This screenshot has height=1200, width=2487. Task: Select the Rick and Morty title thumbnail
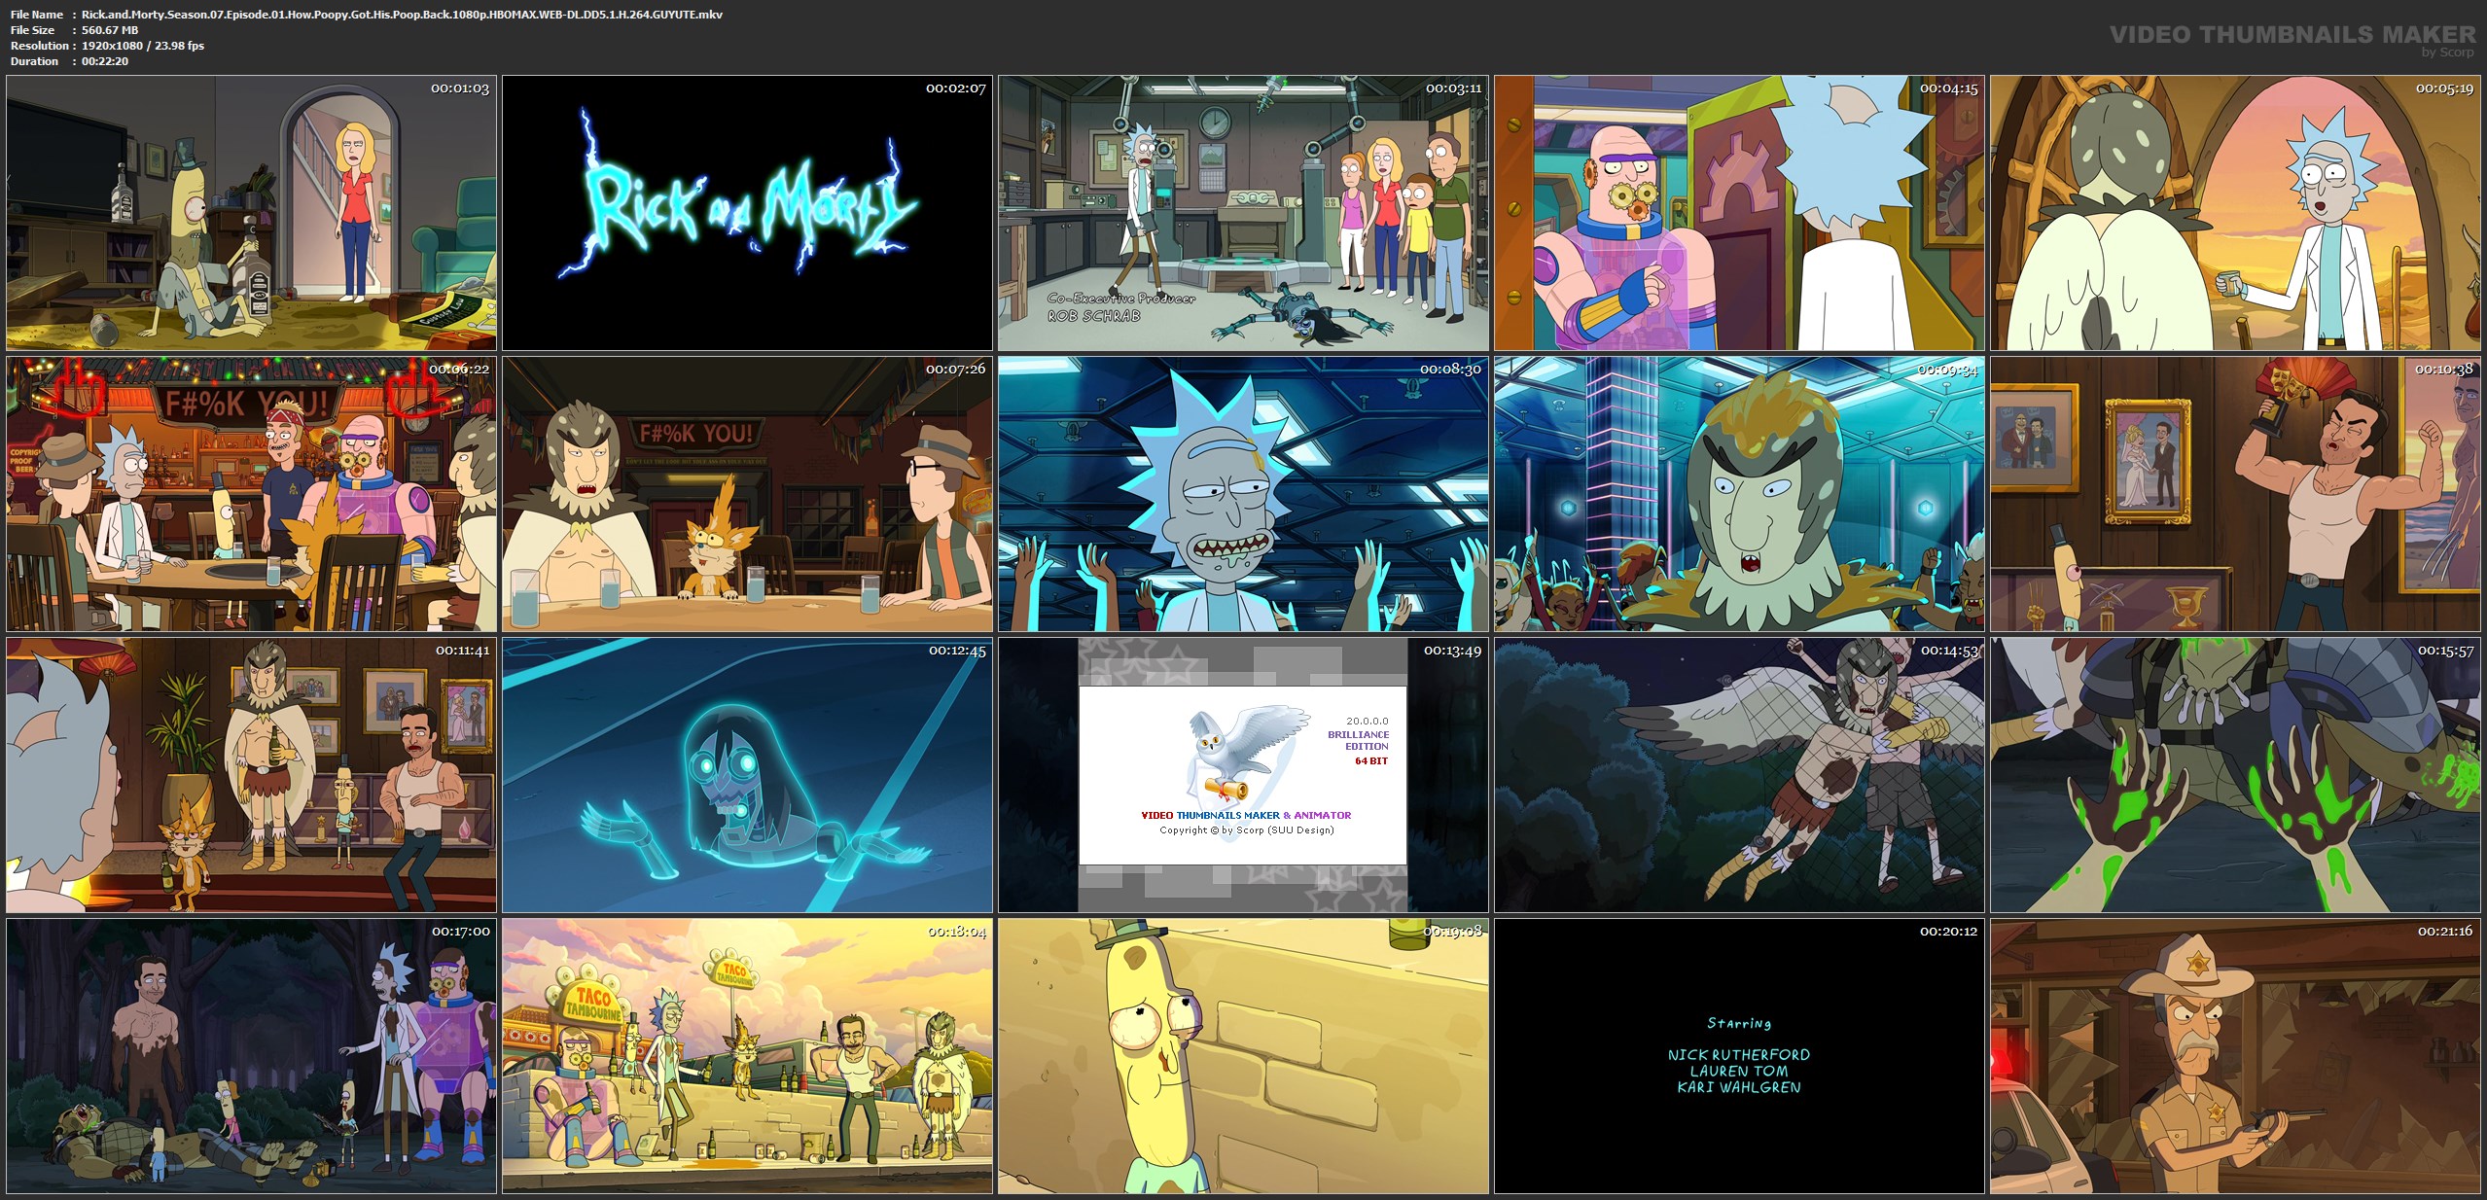pos(747,213)
